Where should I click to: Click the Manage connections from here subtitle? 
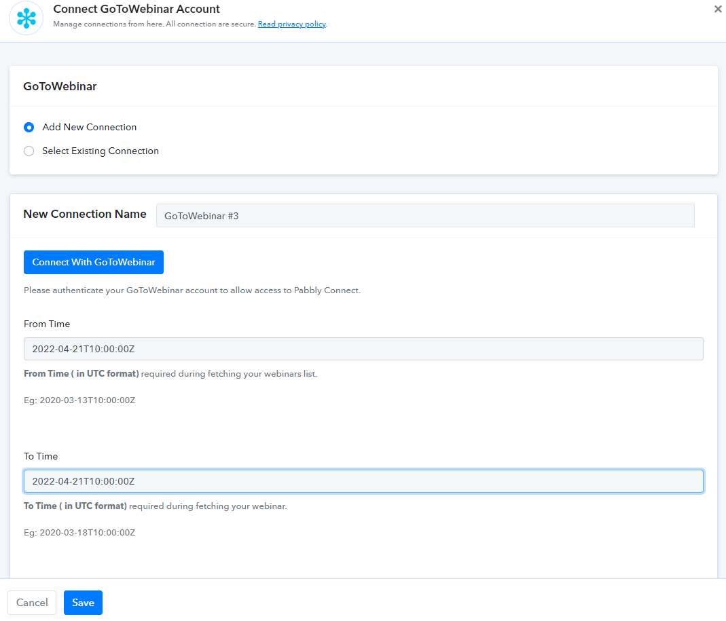(155, 24)
